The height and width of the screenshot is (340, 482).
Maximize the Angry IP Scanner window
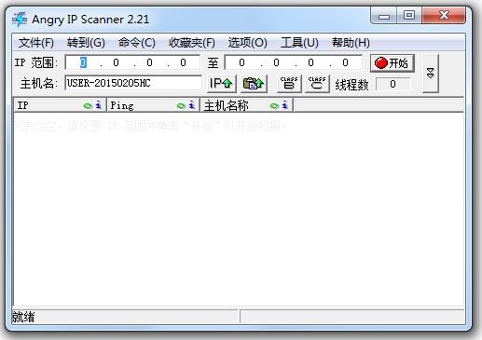pyautogui.click(x=409, y=15)
